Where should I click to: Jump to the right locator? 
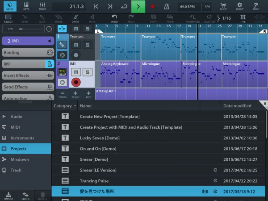110,7
